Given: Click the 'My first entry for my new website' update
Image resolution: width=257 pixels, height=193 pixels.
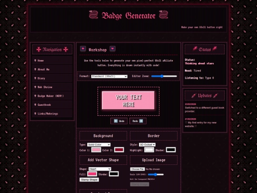Looking at the screenshot, I should [x=201, y=124].
